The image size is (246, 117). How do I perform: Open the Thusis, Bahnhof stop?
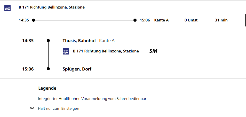tap(79, 41)
